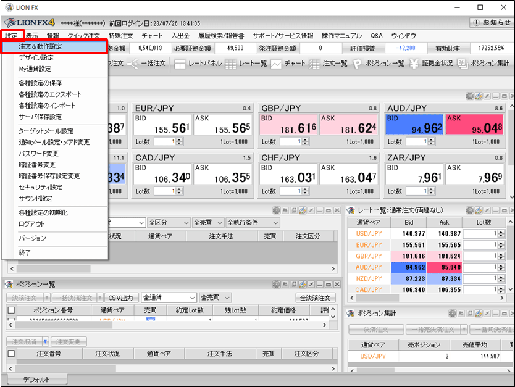Click the 評価損益 value -42,288
The height and width of the screenshot is (387, 515).
click(x=405, y=48)
